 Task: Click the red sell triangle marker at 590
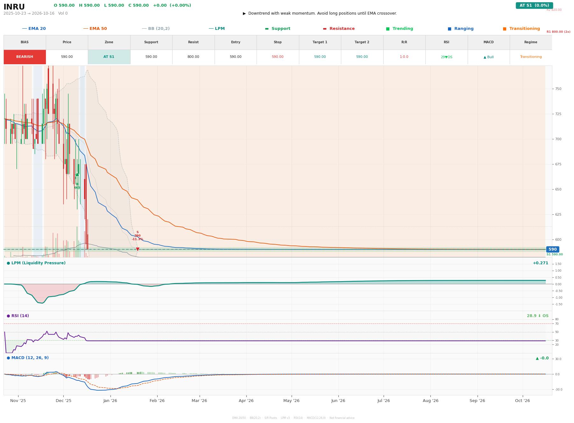click(x=138, y=249)
